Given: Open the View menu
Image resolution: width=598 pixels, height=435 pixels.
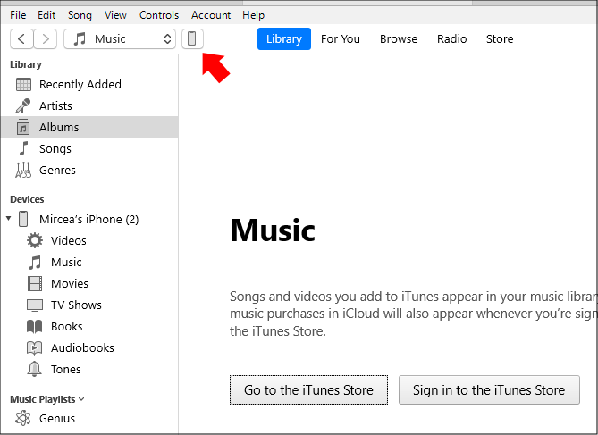Looking at the screenshot, I should (x=115, y=15).
